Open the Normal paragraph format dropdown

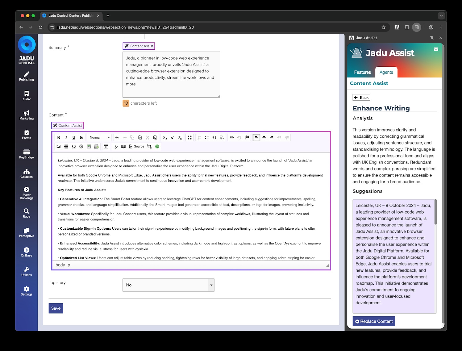coord(99,138)
